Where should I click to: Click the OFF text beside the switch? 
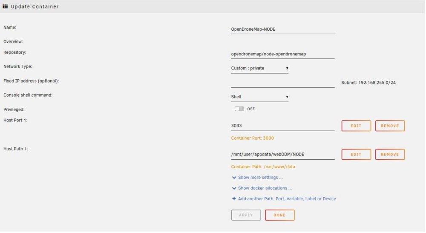point(251,109)
